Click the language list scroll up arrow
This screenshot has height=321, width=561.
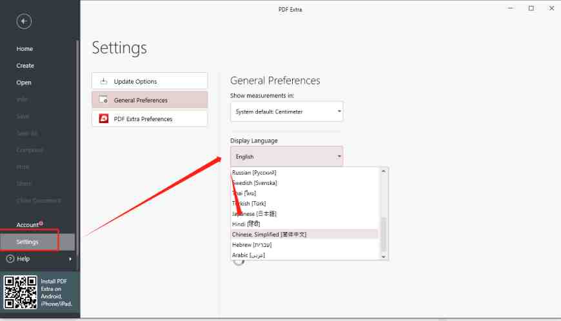pos(384,171)
